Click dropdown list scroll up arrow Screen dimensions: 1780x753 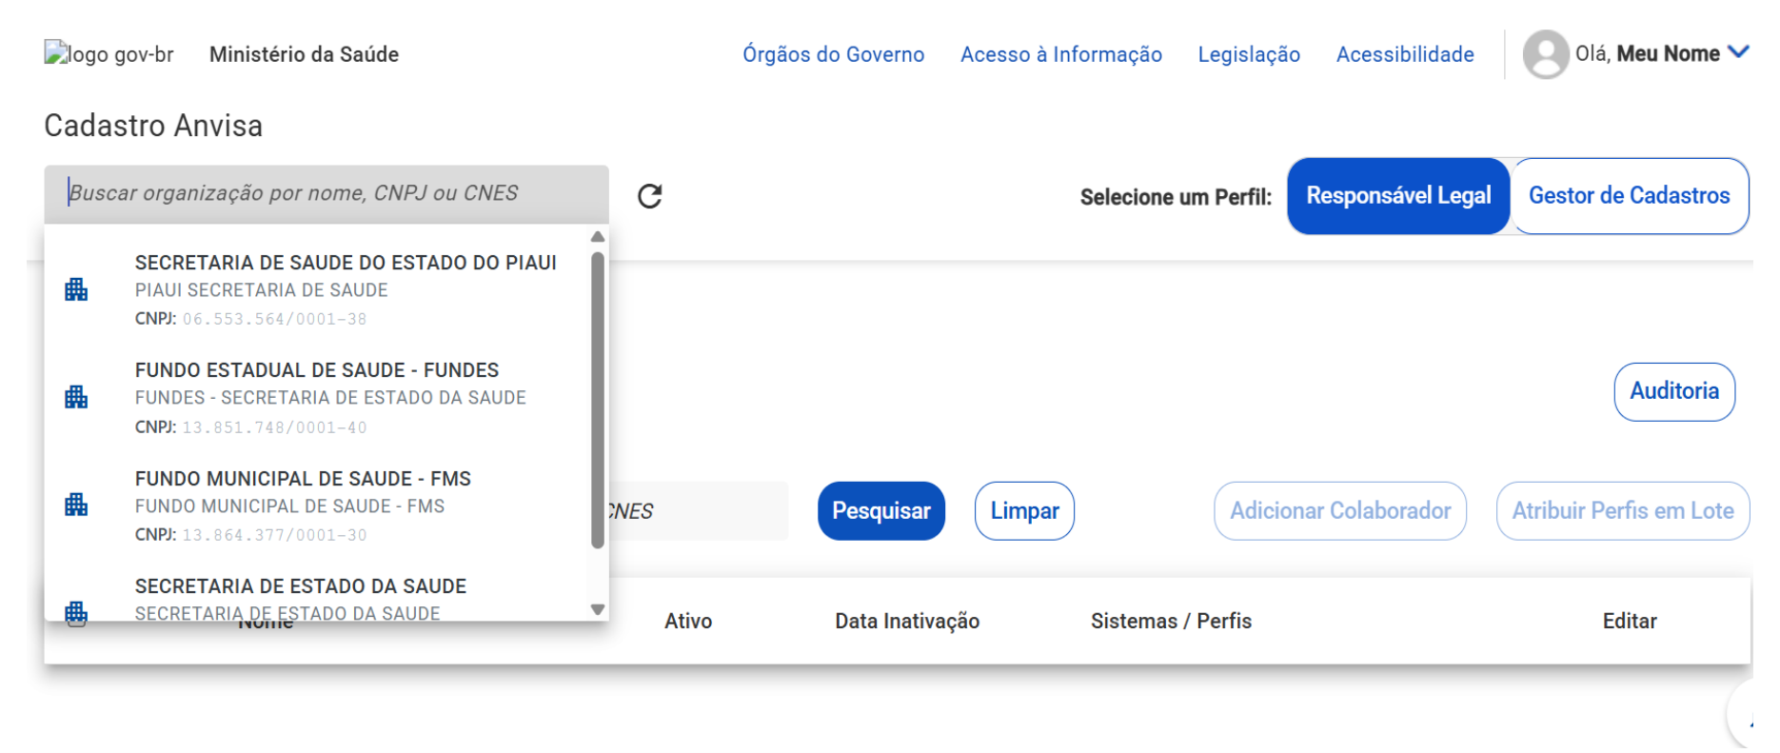point(598,236)
